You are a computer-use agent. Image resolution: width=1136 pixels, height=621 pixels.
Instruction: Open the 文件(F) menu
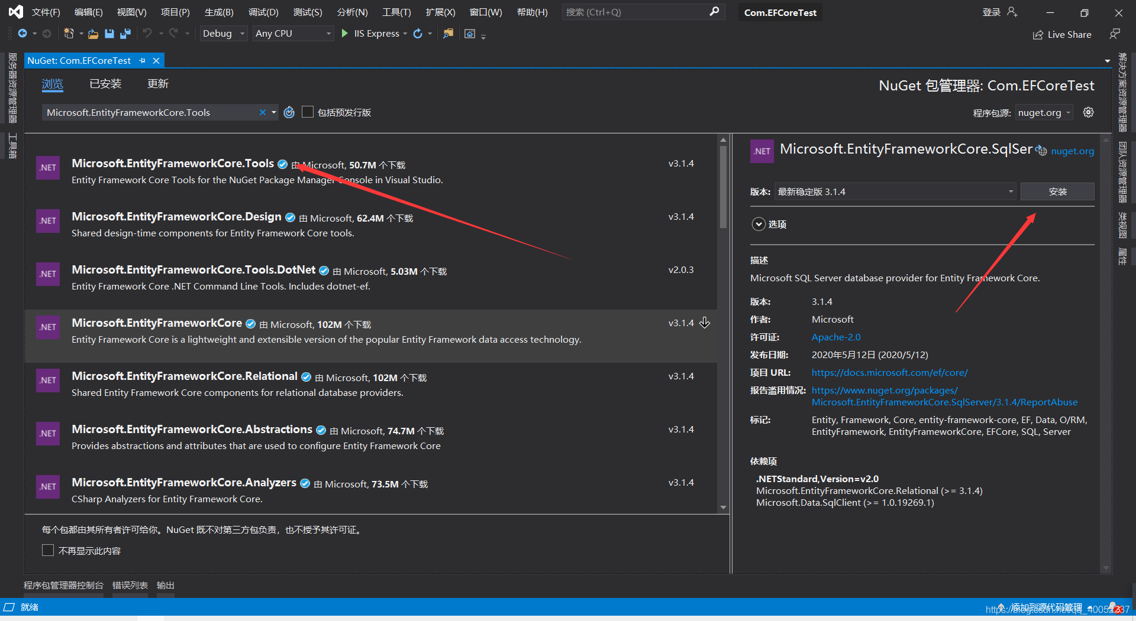coord(46,12)
